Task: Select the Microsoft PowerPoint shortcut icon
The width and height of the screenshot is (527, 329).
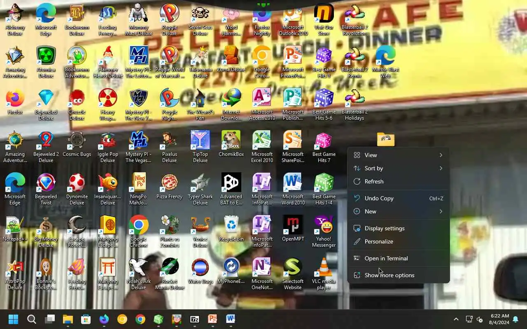Action: 293,62
